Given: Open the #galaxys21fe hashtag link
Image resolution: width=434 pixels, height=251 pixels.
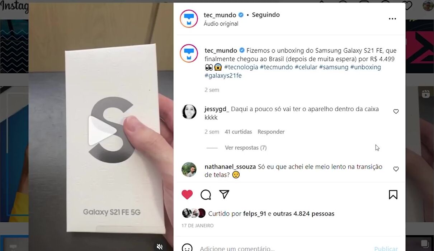Looking at the screenshot, I should [x=223, y=76].
